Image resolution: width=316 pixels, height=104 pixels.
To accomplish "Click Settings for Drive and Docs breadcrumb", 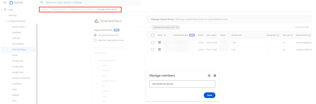I will coord(82,9).
